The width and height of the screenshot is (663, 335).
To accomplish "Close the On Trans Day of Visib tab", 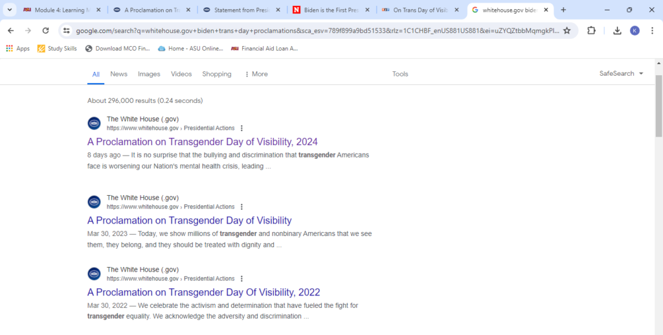I will (456, 10).
